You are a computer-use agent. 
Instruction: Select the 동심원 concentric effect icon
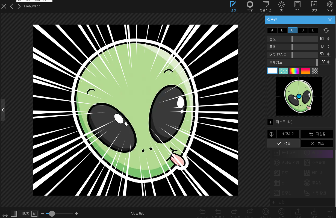pyautogui.click(x=307, y=183)
